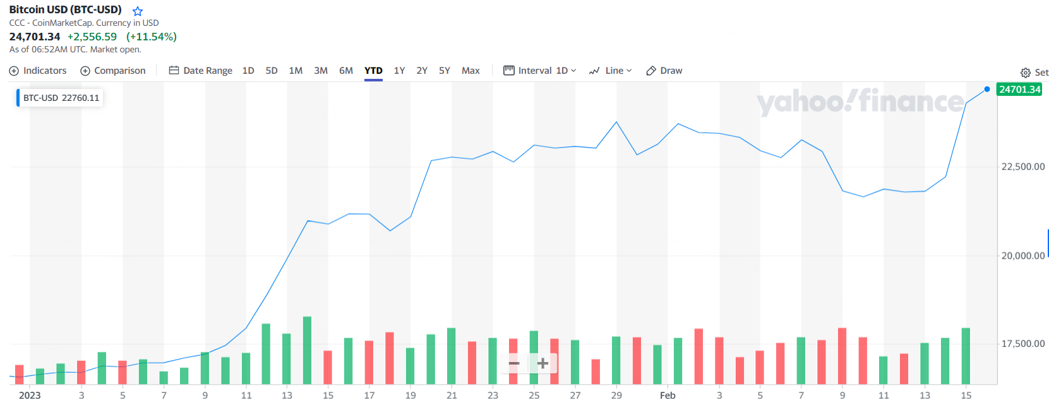Switch to the 6M range
The height and width of the screenshot is (405, 1049).
(x=346, y=71)
